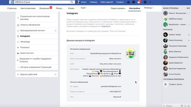
Task: Open chat with Ярослав Андрианов
Action: pos(176,69)
